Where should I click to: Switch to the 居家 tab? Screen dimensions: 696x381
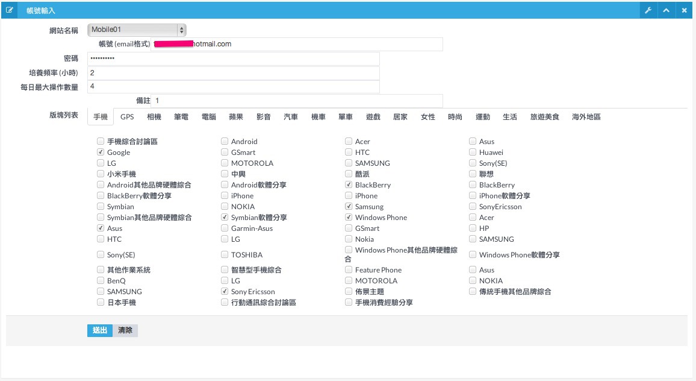(x=400, y=117)
